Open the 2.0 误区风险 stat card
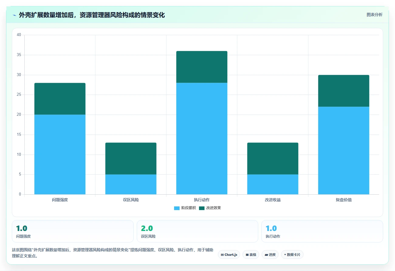The width and height of the screenshot is (395, 271). coord(197,231)
